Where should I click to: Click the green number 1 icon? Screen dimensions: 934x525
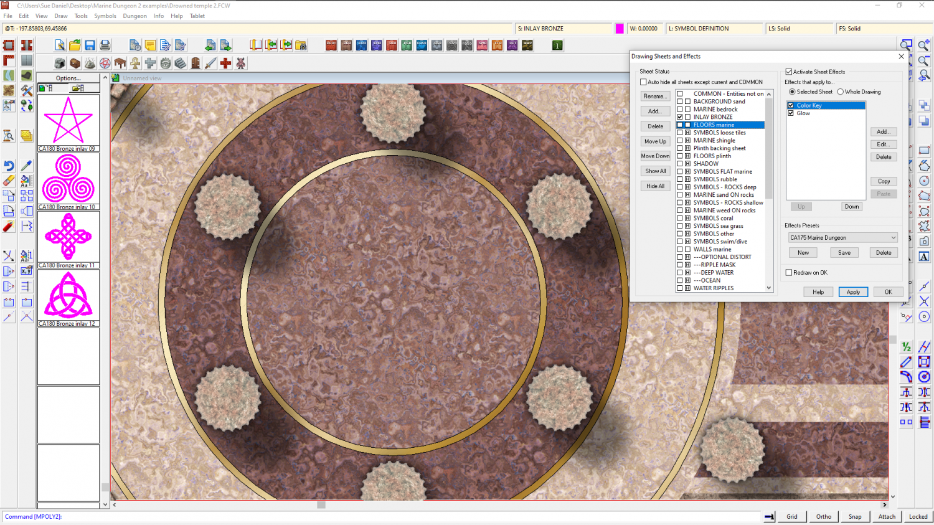tap(557, 45)
